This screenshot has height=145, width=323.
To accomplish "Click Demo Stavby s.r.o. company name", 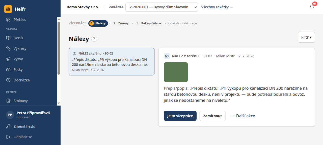I will [x=83, y=7].
